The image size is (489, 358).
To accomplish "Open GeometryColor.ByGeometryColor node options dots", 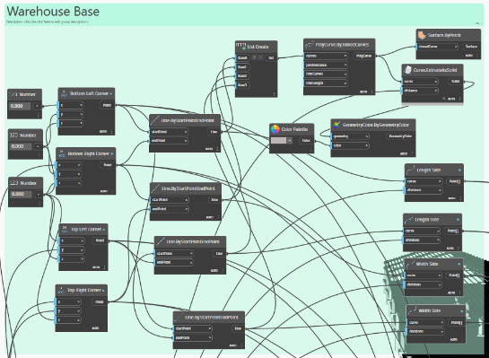I will (x=412, y=153).
